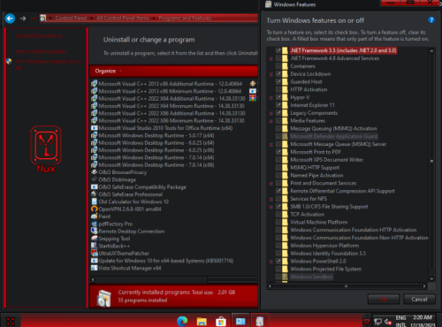Select the UltraUXThemePatcher icon
Viewport: 442px width, 327px height.
click(95, 253)
